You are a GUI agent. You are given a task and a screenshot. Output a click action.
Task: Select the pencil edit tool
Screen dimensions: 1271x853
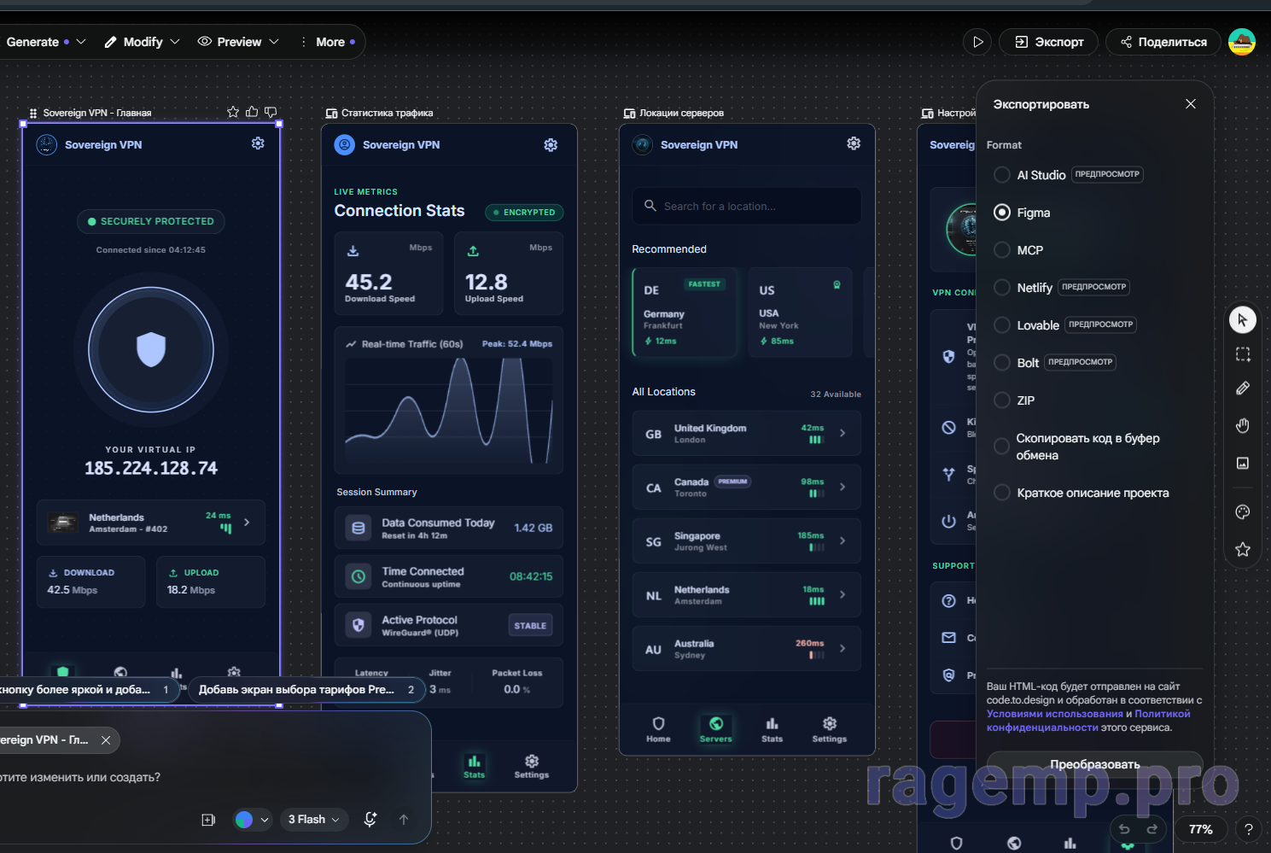pos(1243,389)
